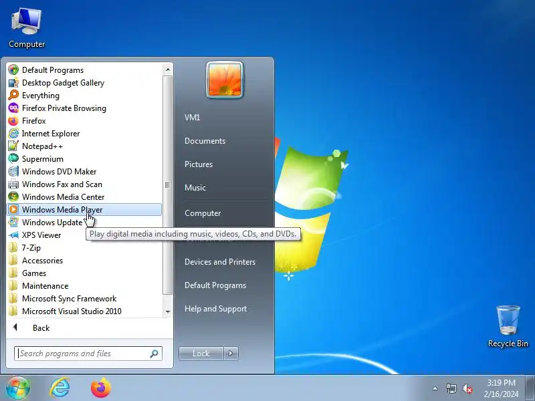
Task: Open Help and Support
Action: click(x=215, y=309)
